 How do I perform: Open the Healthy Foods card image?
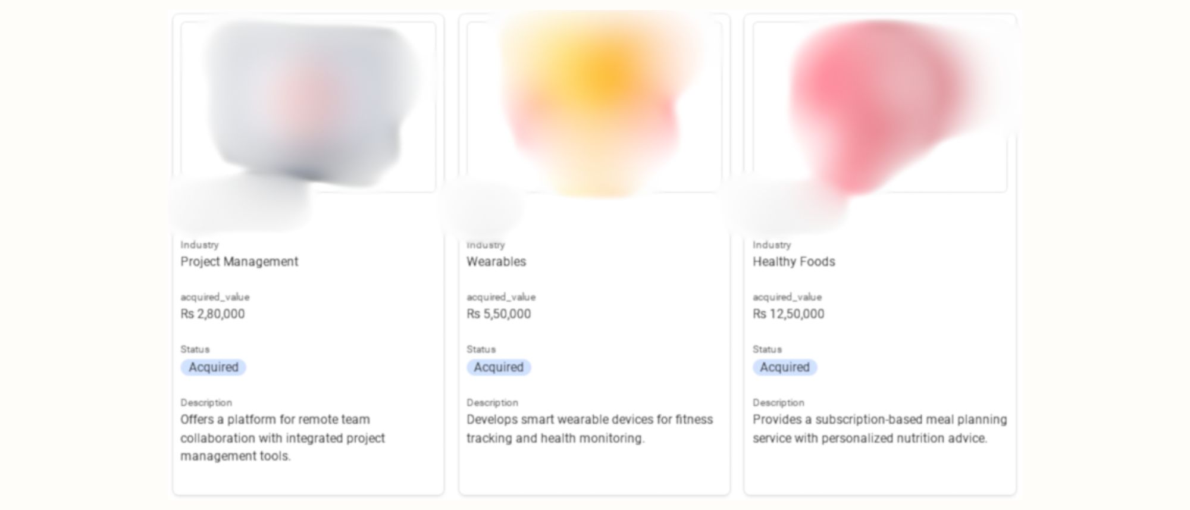coord(880,107)
